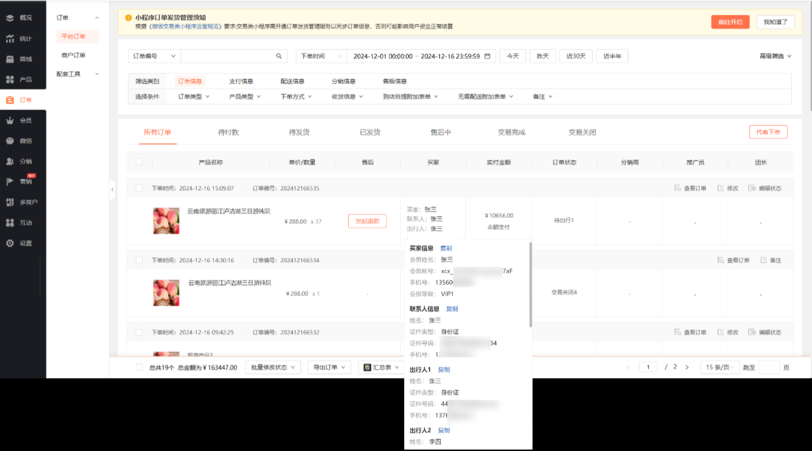Image resolution: width=812 pixels, height=451 pixels.
Task: Switch to the 待发货 tab
Action: point(299,132)
